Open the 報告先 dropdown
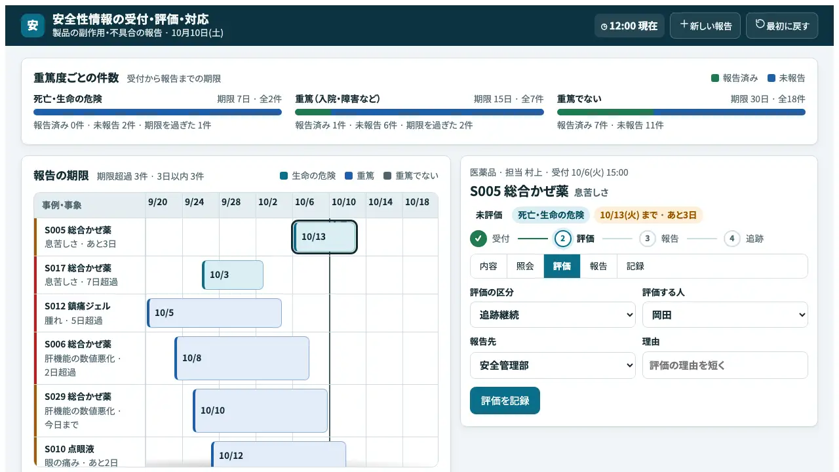The height and width of the screenshot is (472, 839). [x=553, y=365]
